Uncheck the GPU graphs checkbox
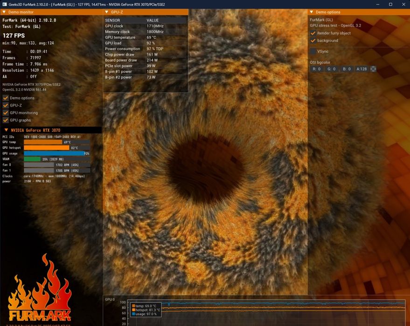The height and width of the screenshot is (326, 410). coord(6,120)
